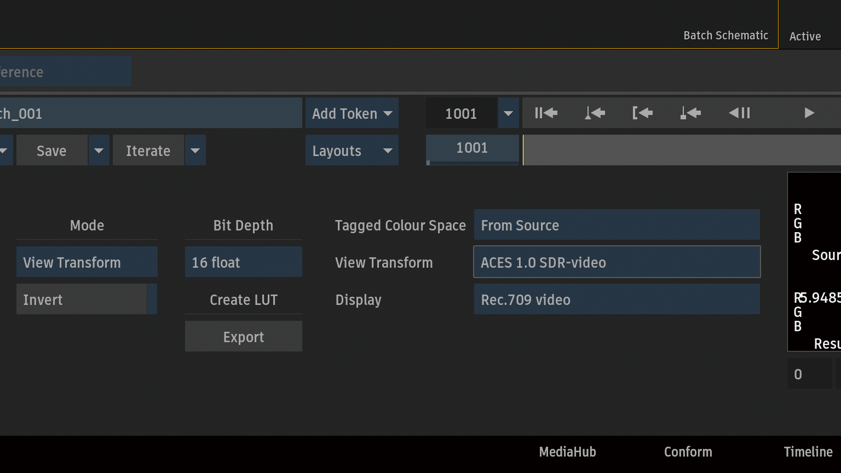This screenshot has width=841, height=473.
Task: Open Tagged Colour Space From Source dropdown
Action: click(x=617, y=225)
